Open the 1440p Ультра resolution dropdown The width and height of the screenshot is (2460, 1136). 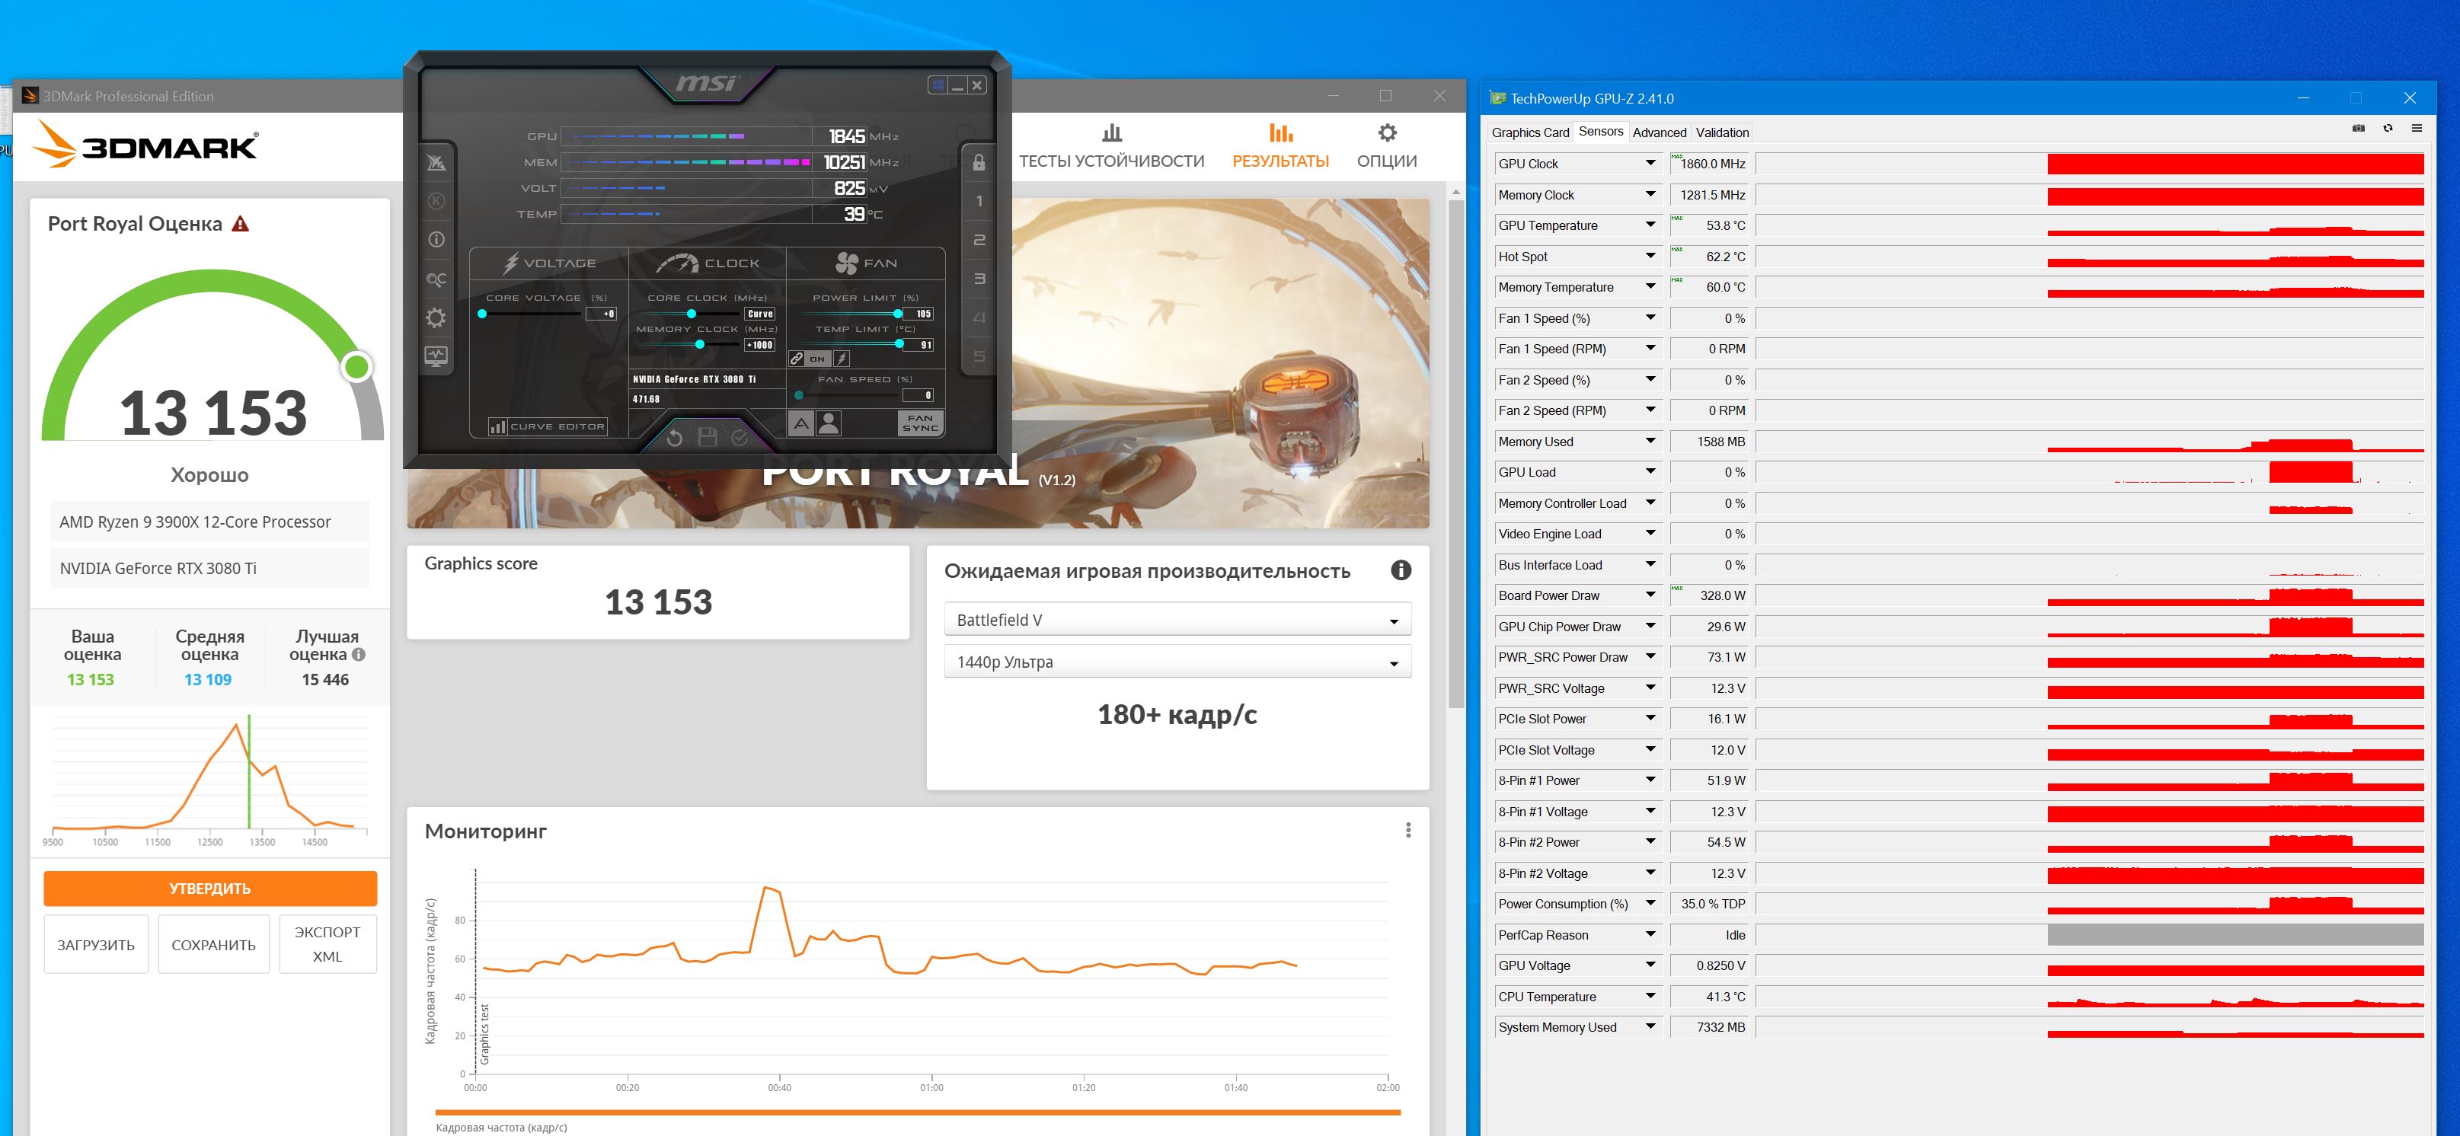tap(1177, 662)
